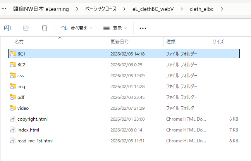Select the css folder icon
This screenshot has width=251, height=161.
click(x=13, y=76)
